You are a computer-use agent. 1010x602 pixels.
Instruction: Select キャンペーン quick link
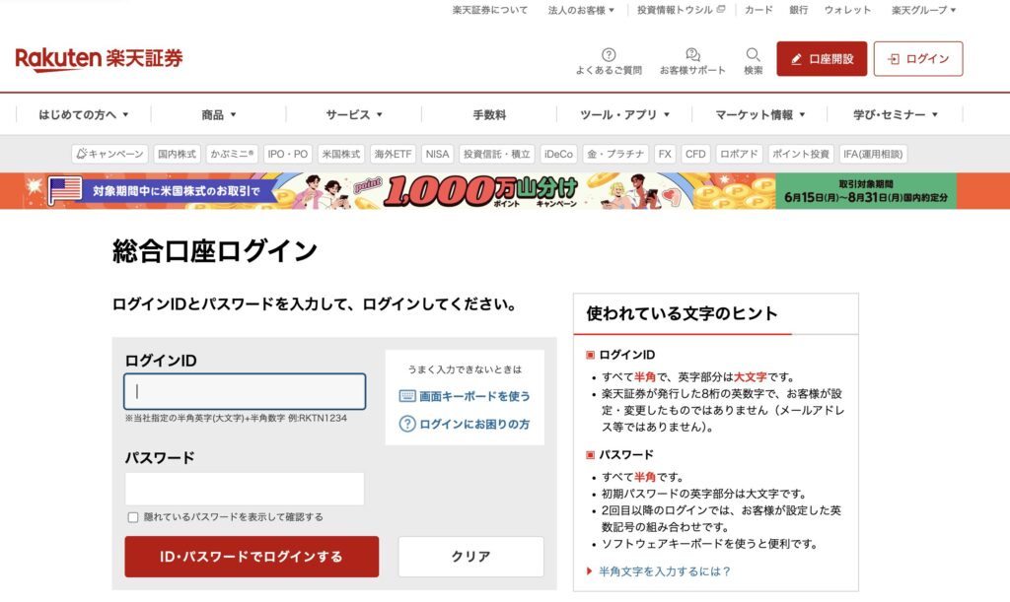[x=109, y=154]
